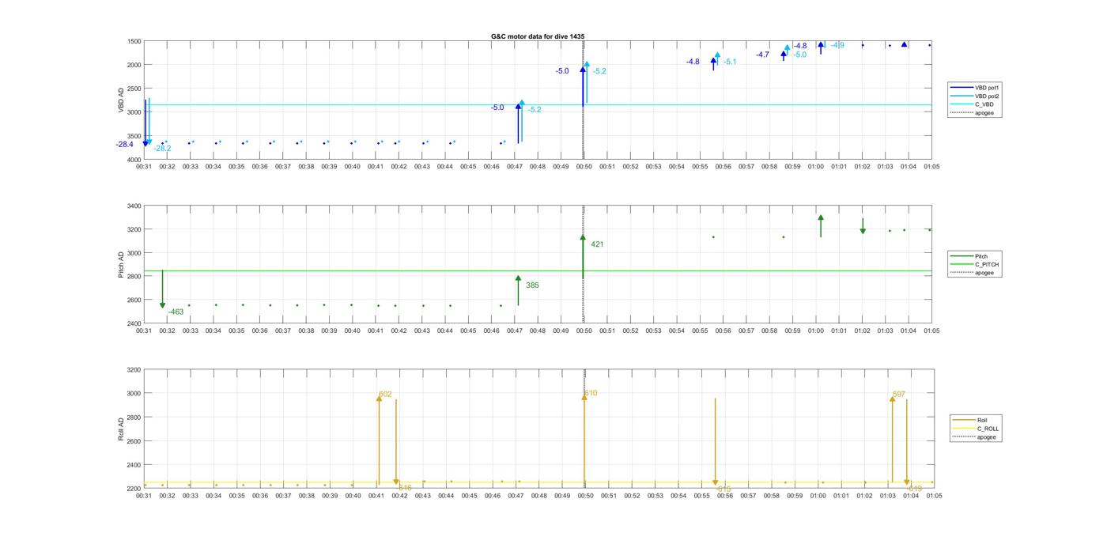Click the 'Roll AD' y-axis label
This screenshot has height=548, width=1107.
coord(121,429)
